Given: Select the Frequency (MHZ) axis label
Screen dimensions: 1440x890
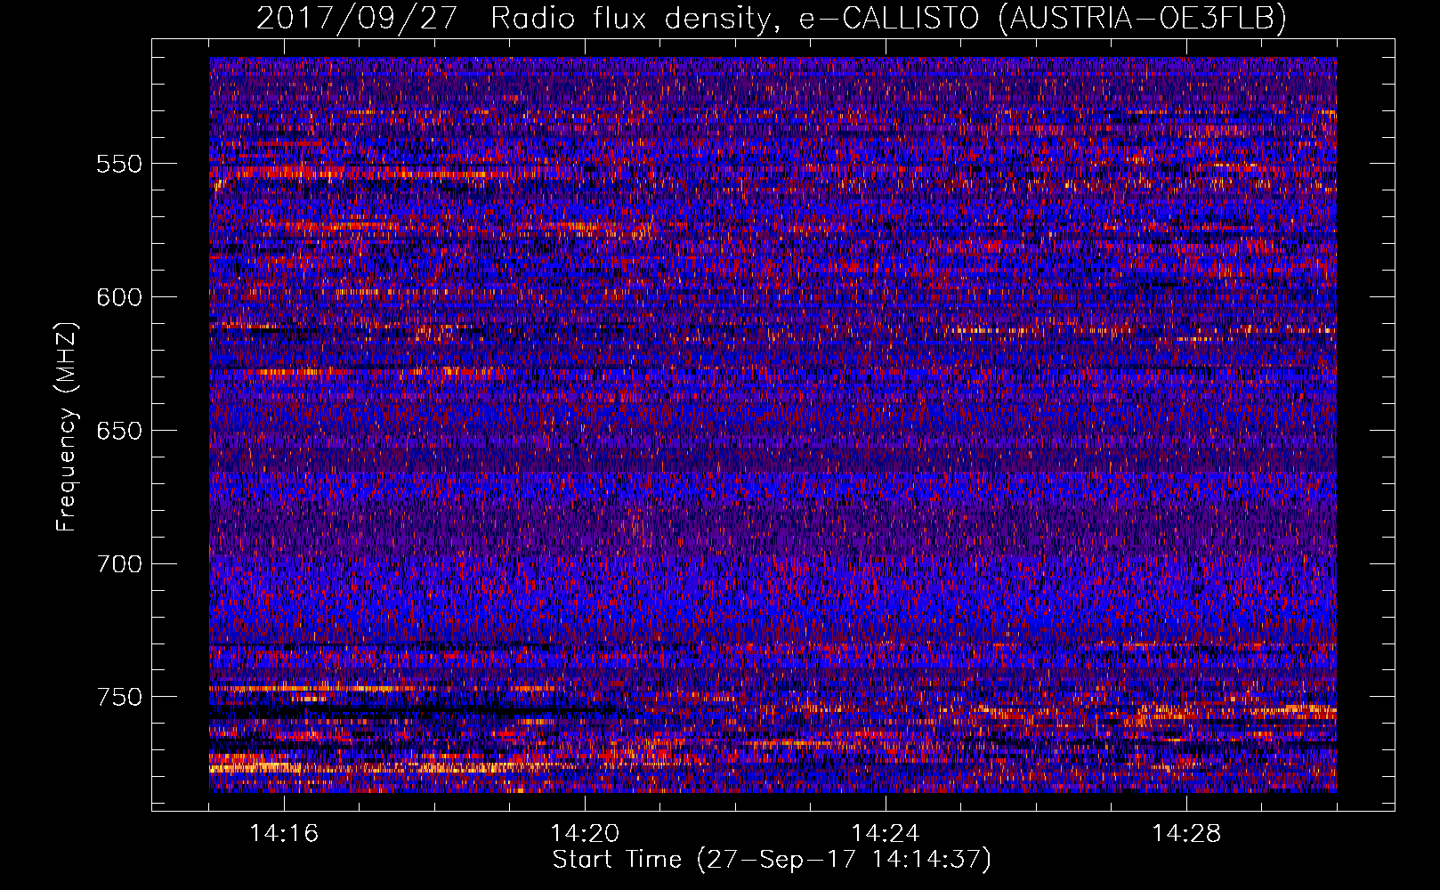Looking at the screenshot, I should (66, 427).
